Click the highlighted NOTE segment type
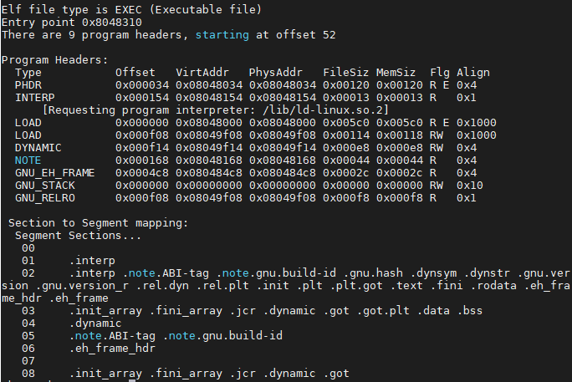Screen dimensions: 572x382 click(28, 160)
